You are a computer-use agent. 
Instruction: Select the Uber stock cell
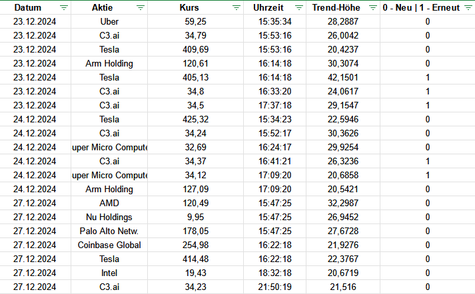click(x=109, y=21)
